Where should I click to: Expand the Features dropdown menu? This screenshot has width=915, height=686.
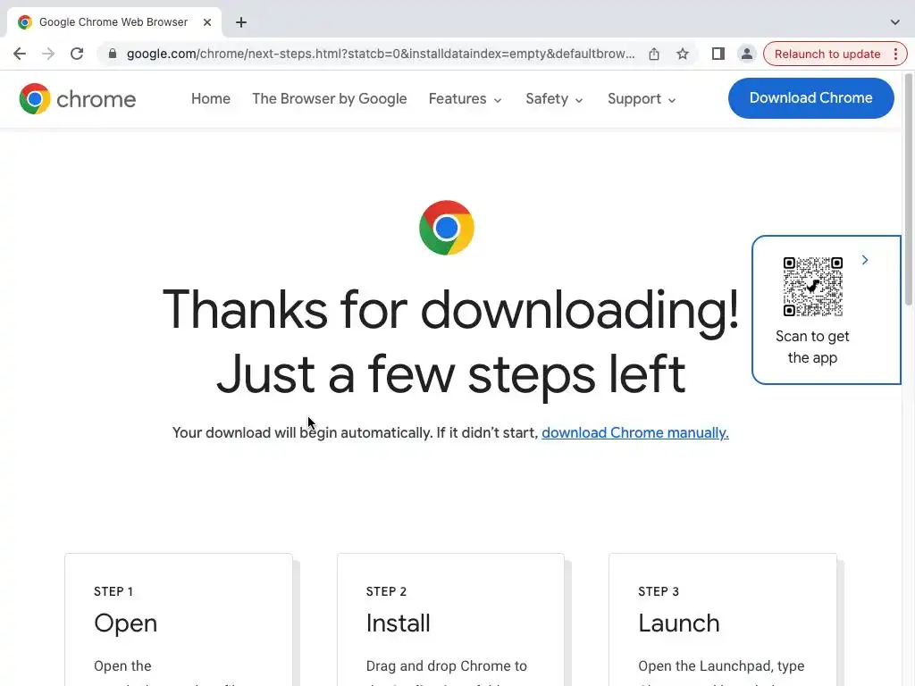pyautogui.click(x=465, y=98)
